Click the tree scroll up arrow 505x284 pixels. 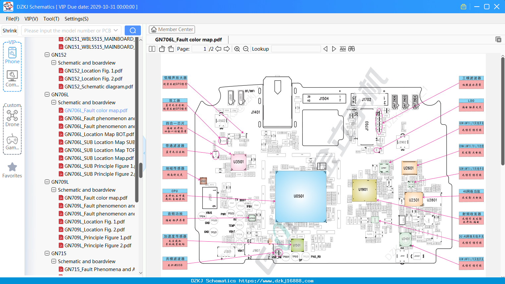141,40
